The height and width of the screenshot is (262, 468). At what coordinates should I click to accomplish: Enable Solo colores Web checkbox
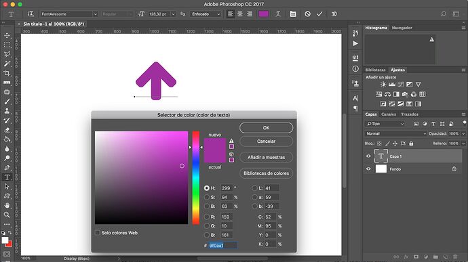(x=97, y=232)
